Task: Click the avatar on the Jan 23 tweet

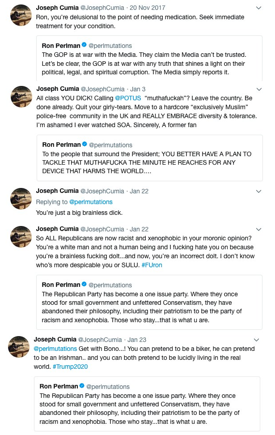Action: tap(19, 347)
